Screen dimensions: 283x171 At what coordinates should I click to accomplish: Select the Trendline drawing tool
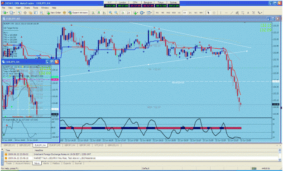[x=232, y=13]
